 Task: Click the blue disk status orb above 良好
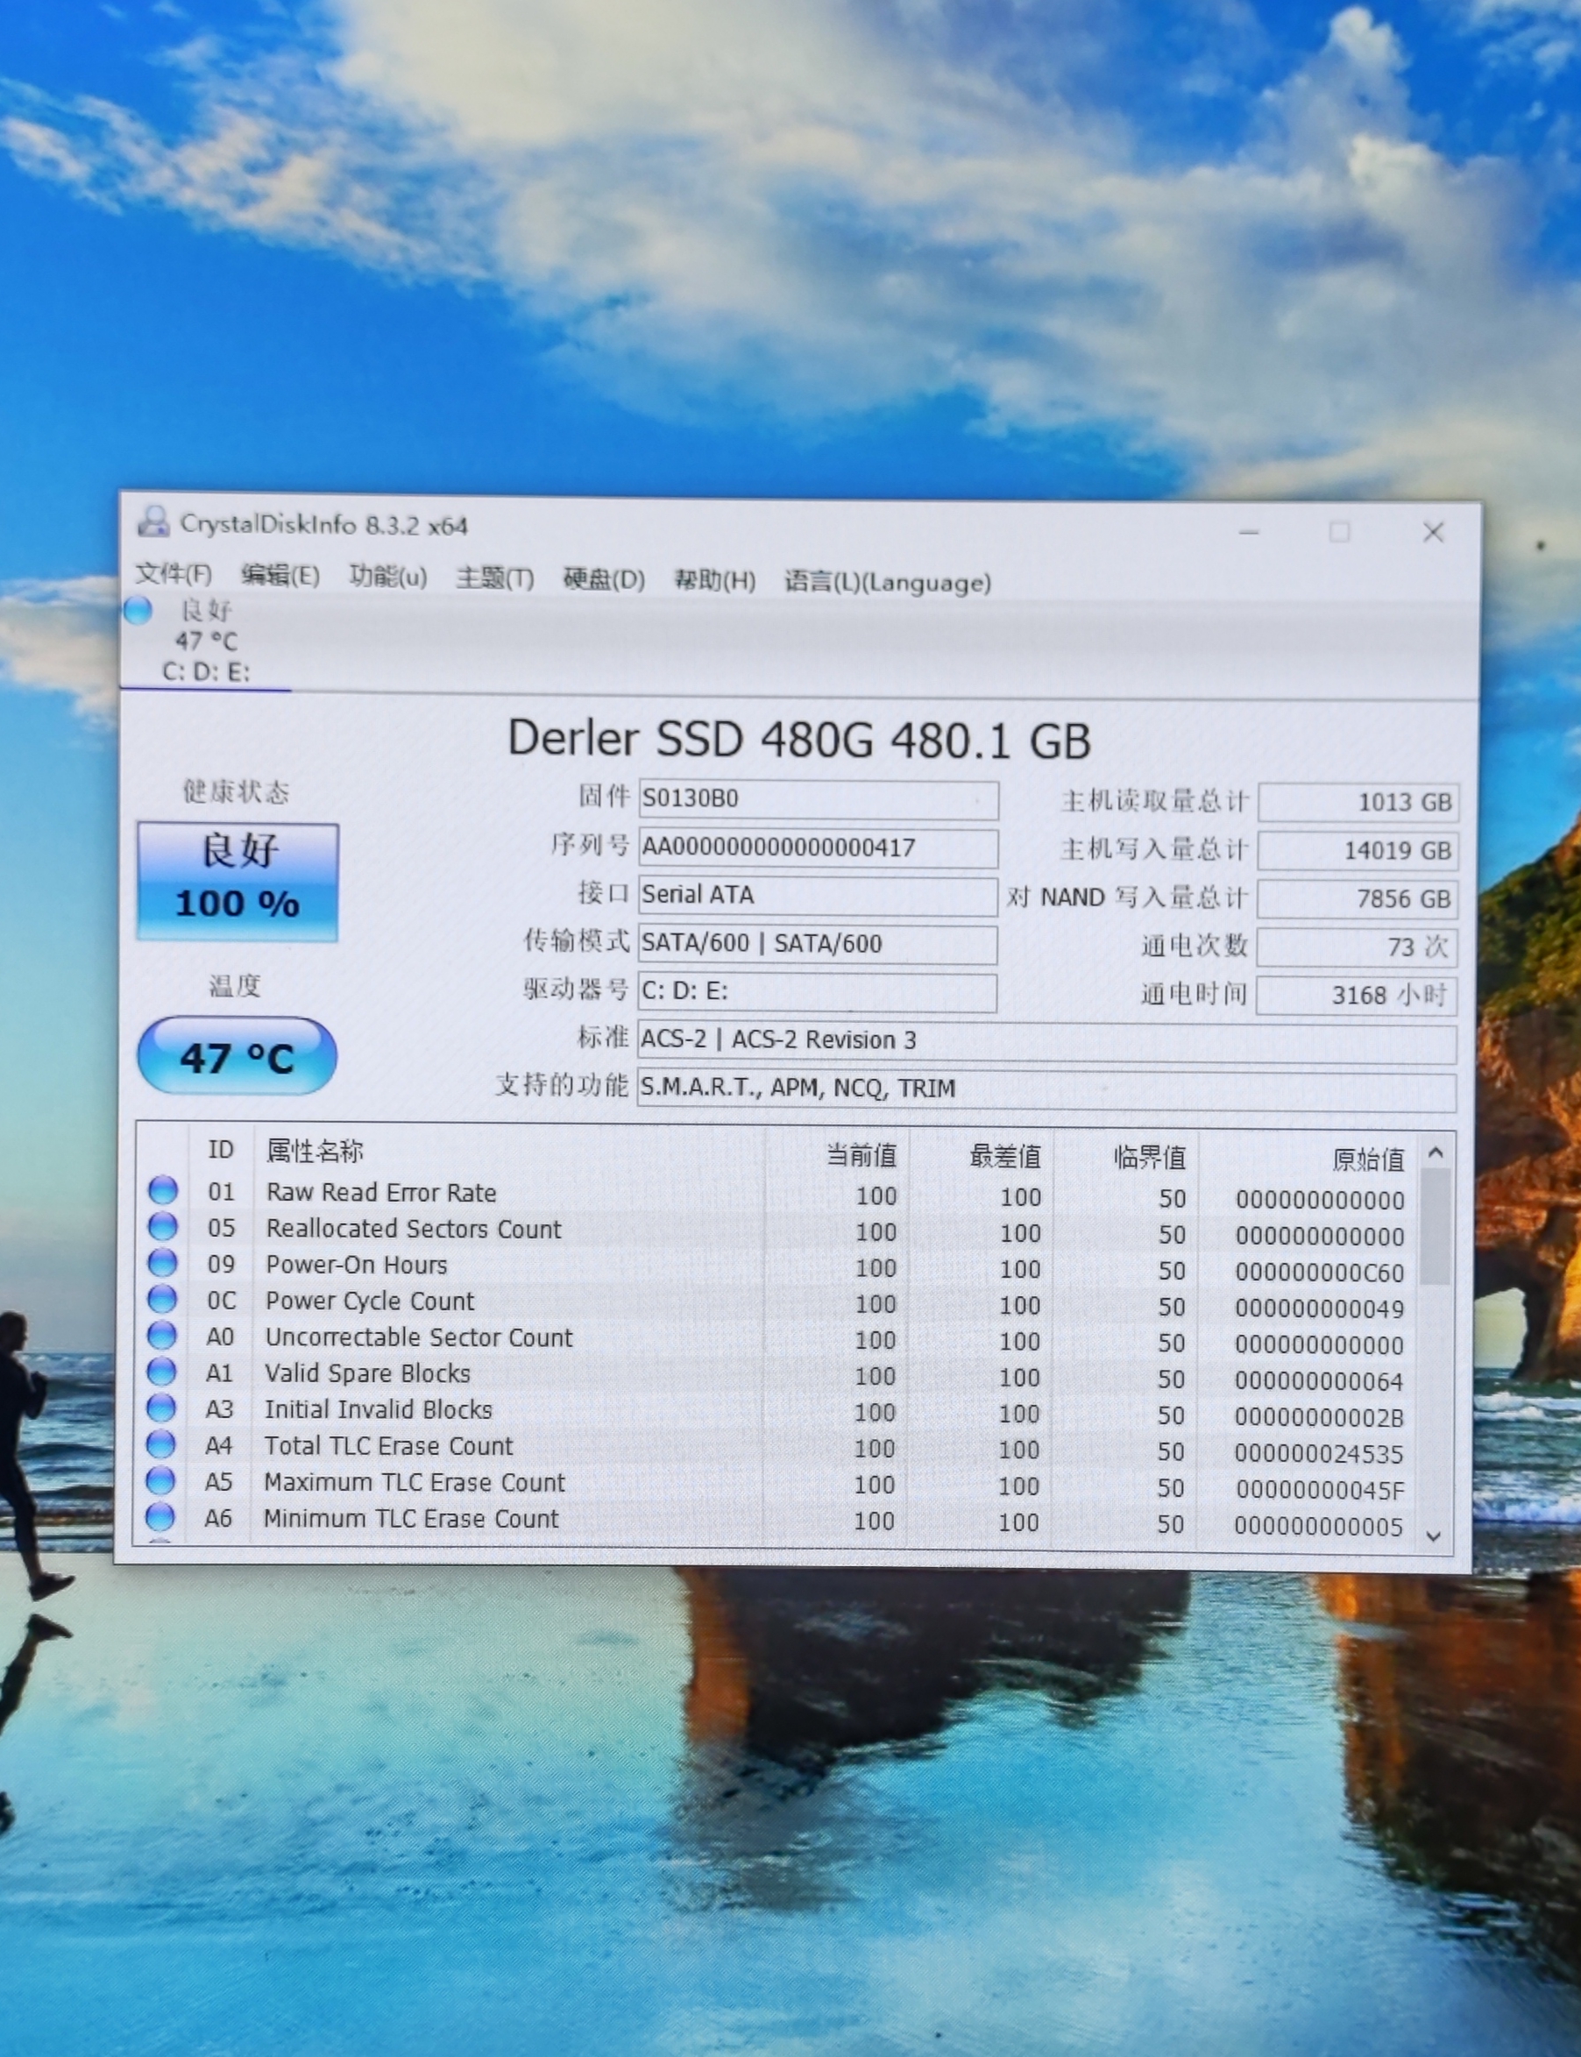(138, 611)
